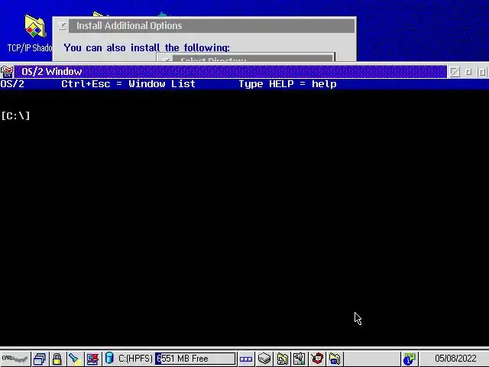Open the Window List icon in WarpCenter

[39, 359]
